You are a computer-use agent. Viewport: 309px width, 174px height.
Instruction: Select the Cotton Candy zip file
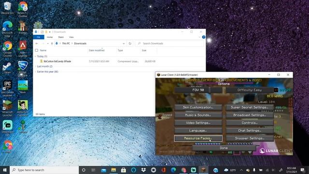click(57, 61)
